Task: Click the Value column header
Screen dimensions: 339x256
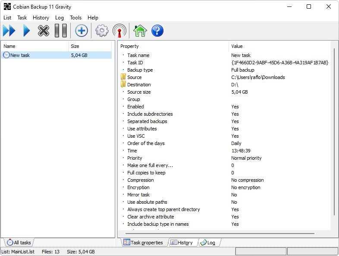Action: point(280,46)
